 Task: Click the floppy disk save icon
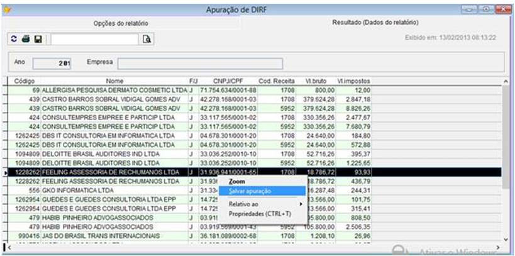tap(38, 39)
